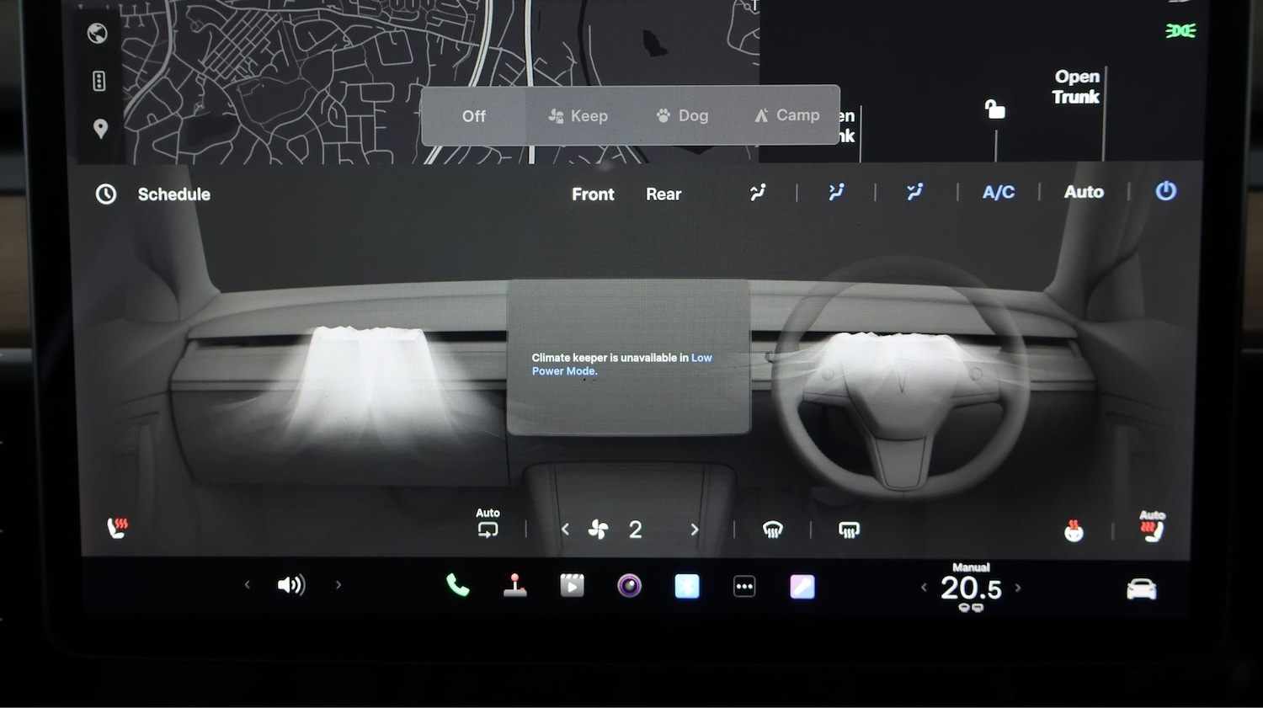
Task: Turn on the rear window defroster icon
Action: pos(848,529)
